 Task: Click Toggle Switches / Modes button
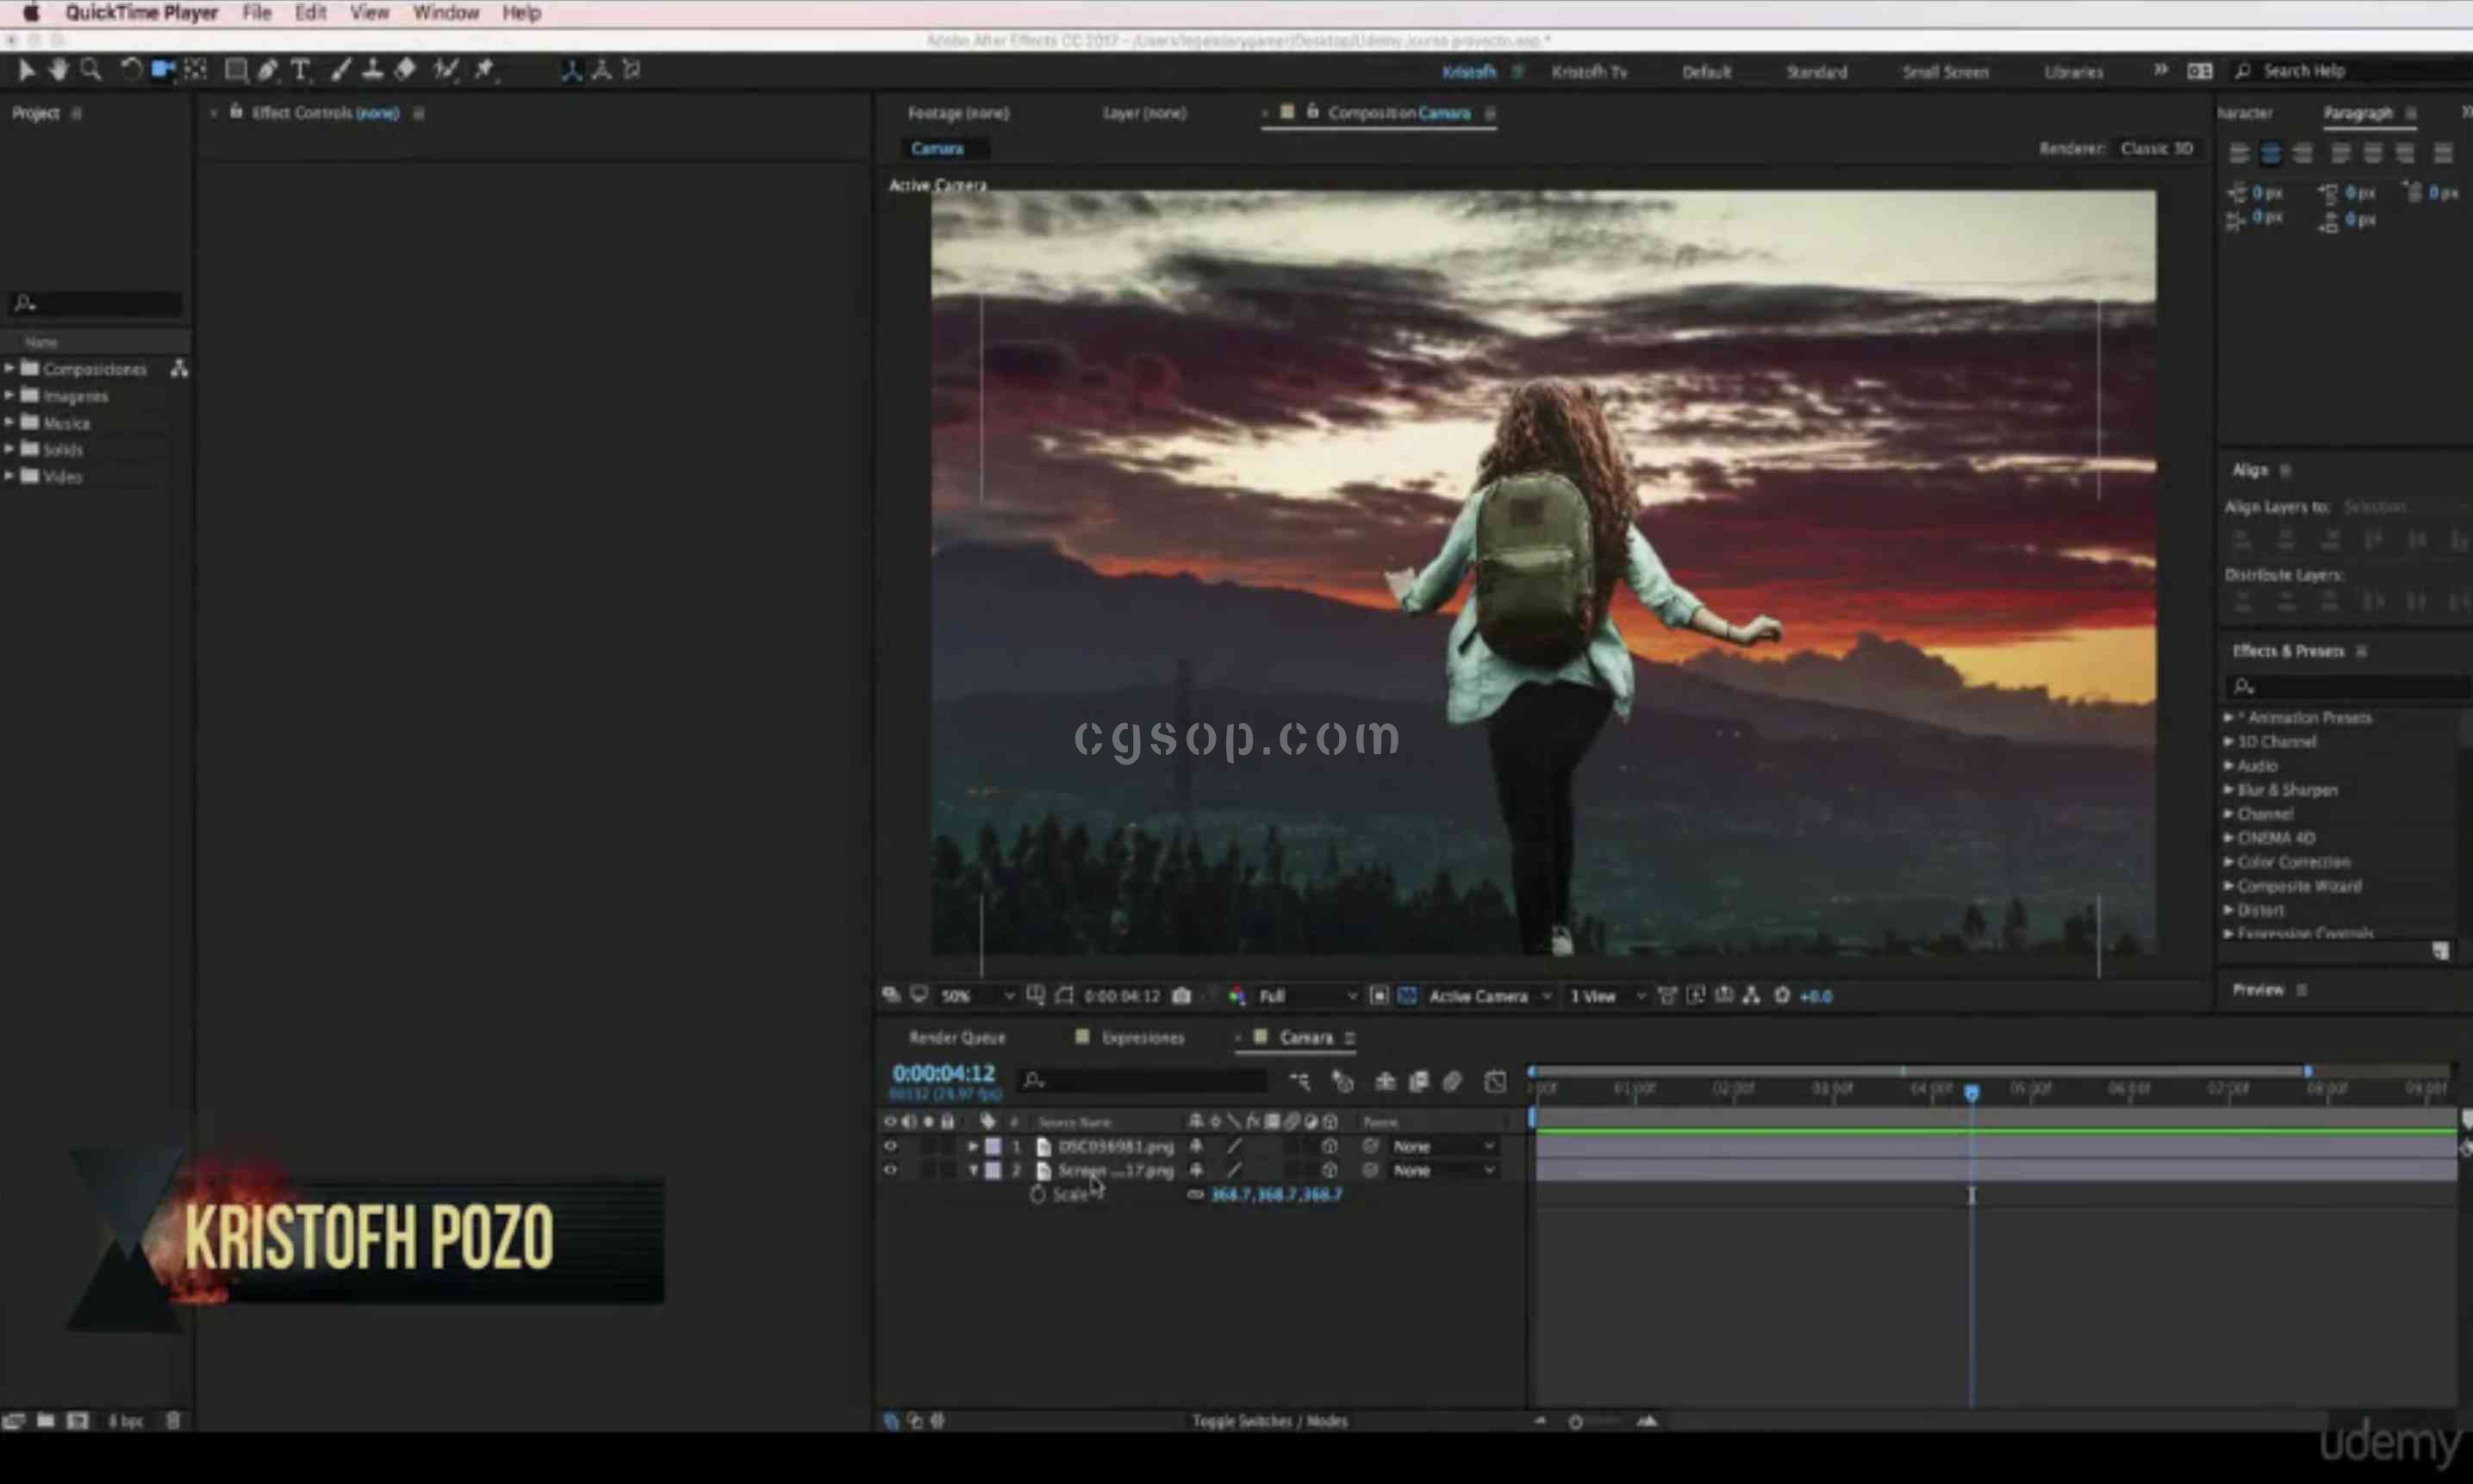pyautogui.click(x=1269, y=1421)
